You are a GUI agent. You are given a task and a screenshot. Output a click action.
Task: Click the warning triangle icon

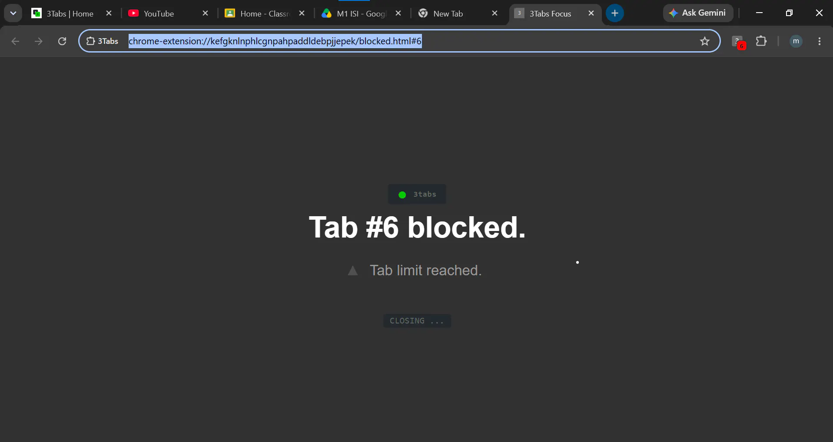(353, 271)
